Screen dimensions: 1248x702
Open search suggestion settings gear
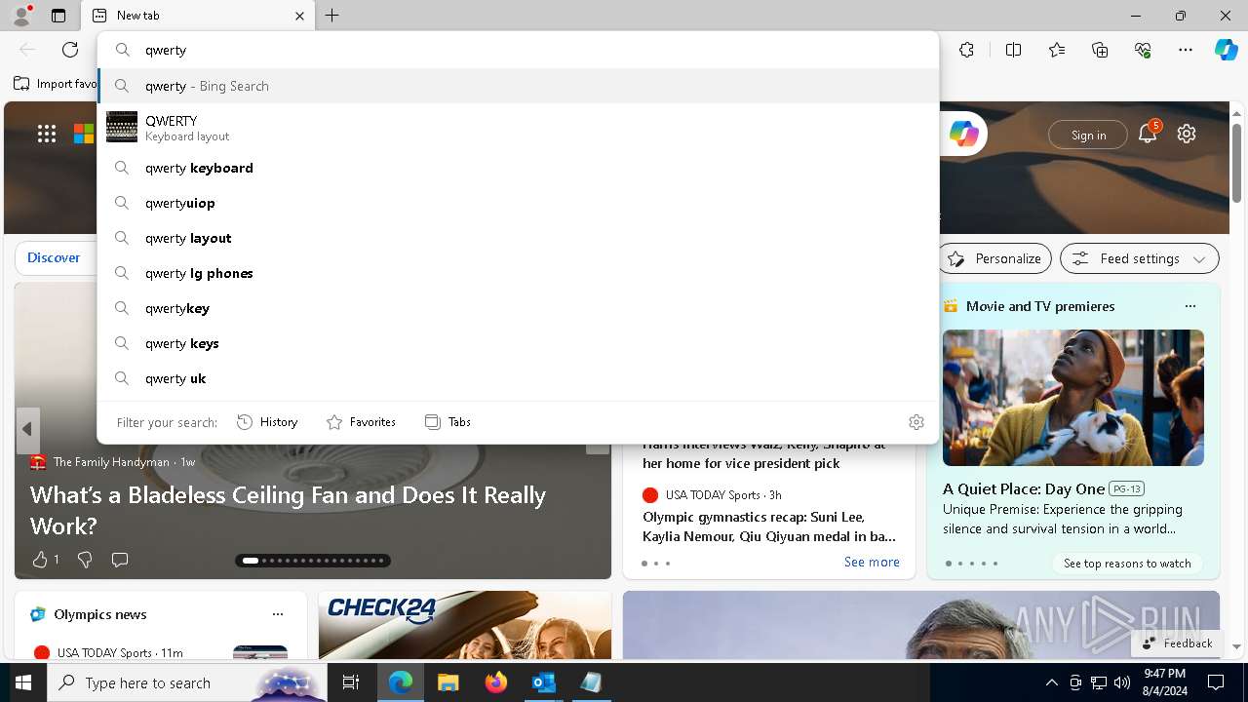tap(916, 422)
